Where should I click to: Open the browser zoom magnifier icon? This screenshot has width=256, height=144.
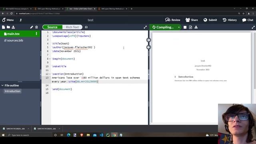239,14
